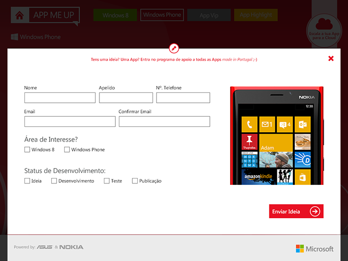The height and width of the screenshot is (261, 348).
Task: Click the blue D app tile
Action: tap(303, 160)
